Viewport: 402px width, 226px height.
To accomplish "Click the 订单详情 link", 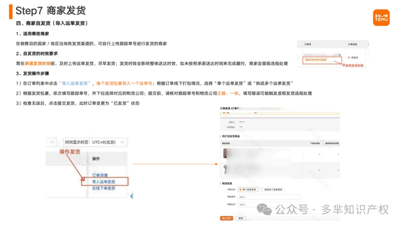I will click(100, 175).
